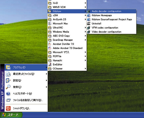Open help icon ヘルプとサポート
The width and height of the screenshot is (144, 118).
(x=8, y=94)
